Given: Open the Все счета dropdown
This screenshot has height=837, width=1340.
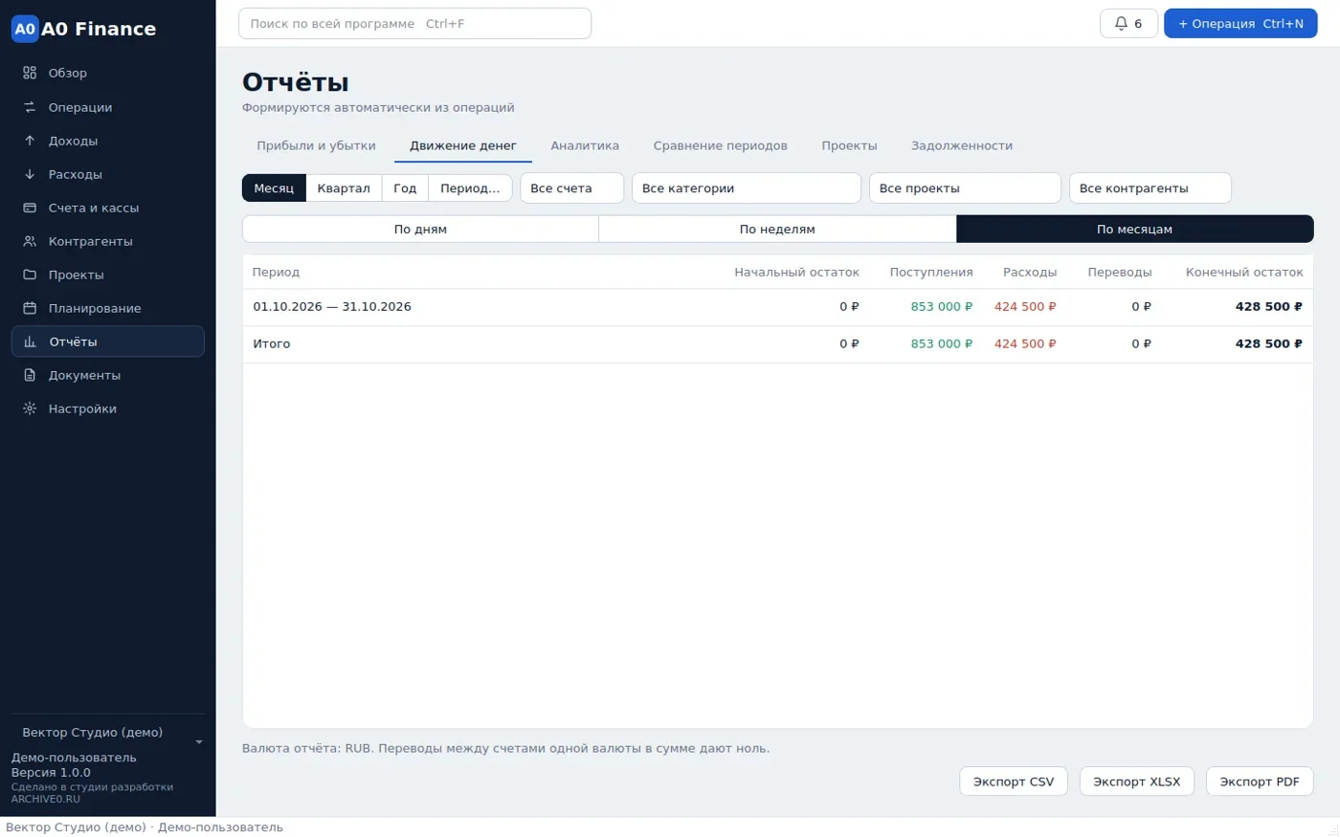Looking at the screenshot, I should tap(571, 188).
